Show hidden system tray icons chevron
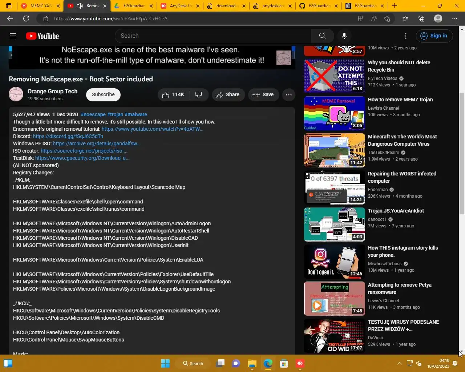 (399, 363)
